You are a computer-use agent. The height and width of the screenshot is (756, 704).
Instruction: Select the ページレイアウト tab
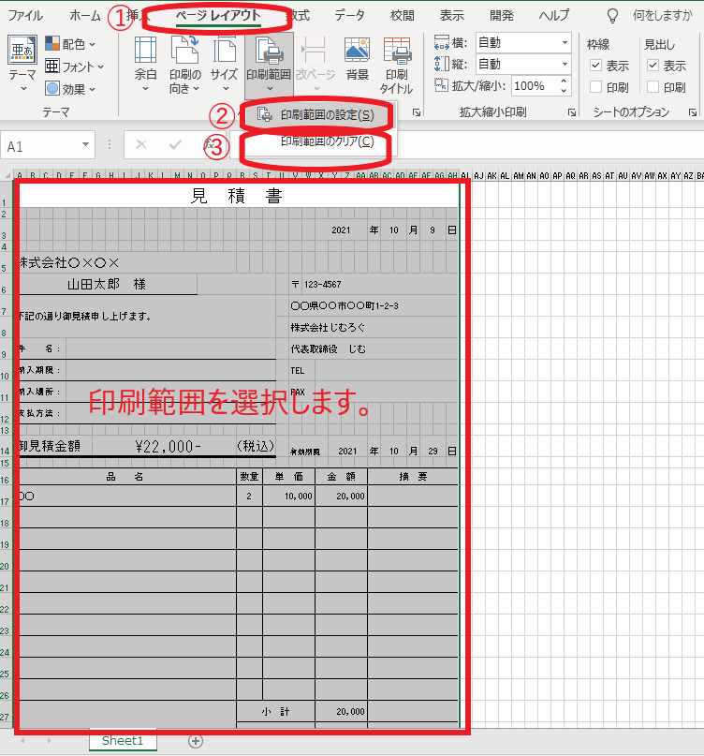(x=218, y=15)
